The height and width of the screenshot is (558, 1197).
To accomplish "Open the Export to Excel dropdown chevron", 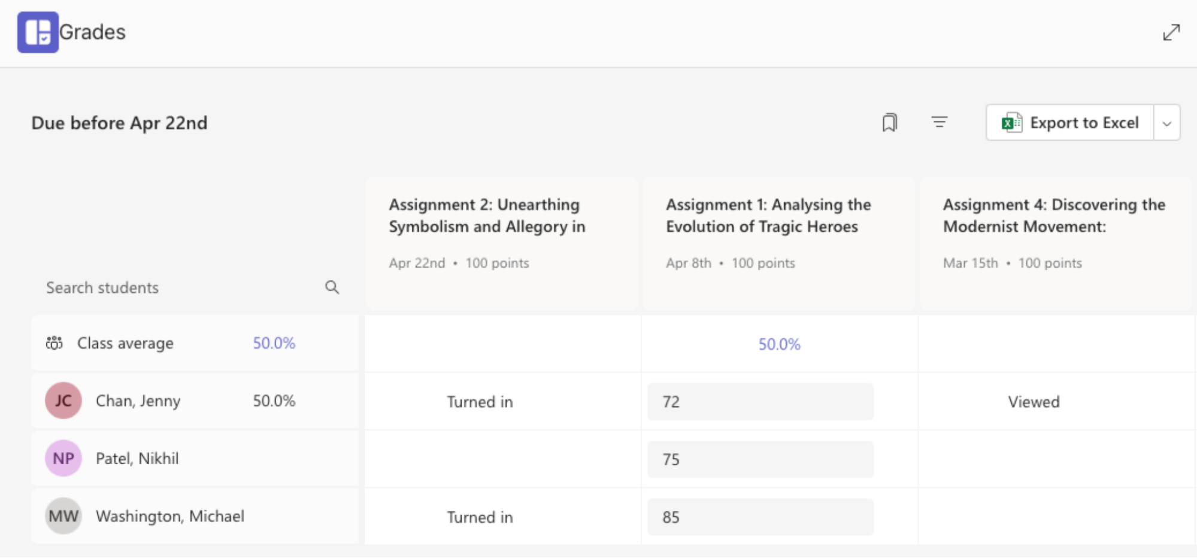I will point(1166,122).
